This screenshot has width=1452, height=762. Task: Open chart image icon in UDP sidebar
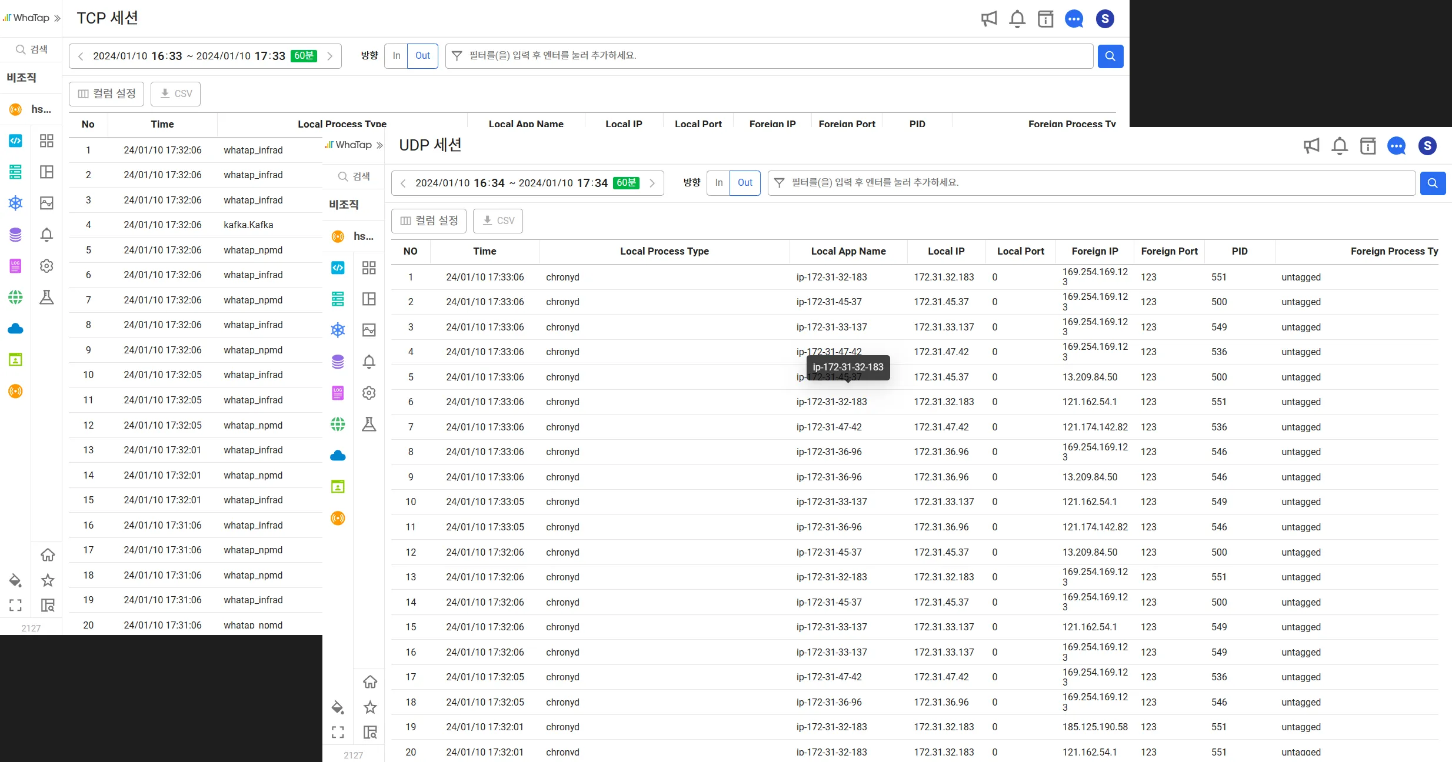click(369, 330)
